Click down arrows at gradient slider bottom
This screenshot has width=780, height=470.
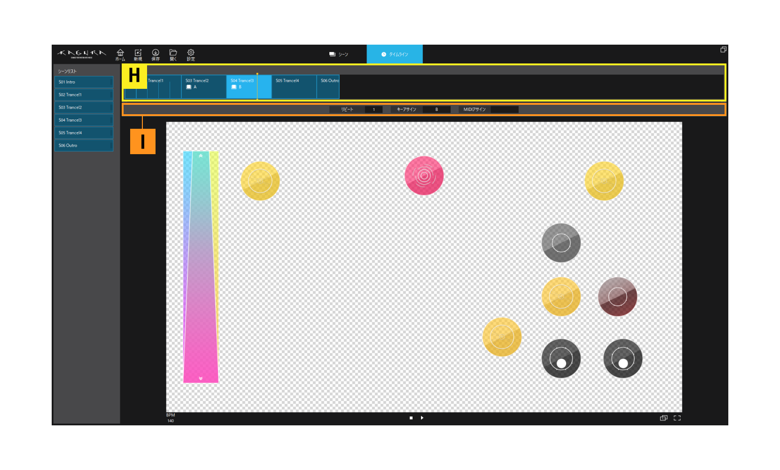coord(201,378)
